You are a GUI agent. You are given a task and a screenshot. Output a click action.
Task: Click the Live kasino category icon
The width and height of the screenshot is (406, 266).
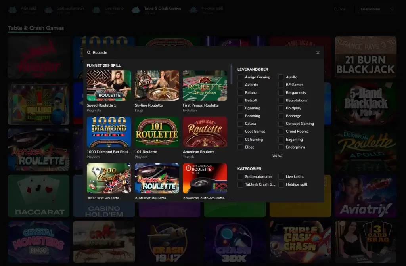click(x=96, y=10)
